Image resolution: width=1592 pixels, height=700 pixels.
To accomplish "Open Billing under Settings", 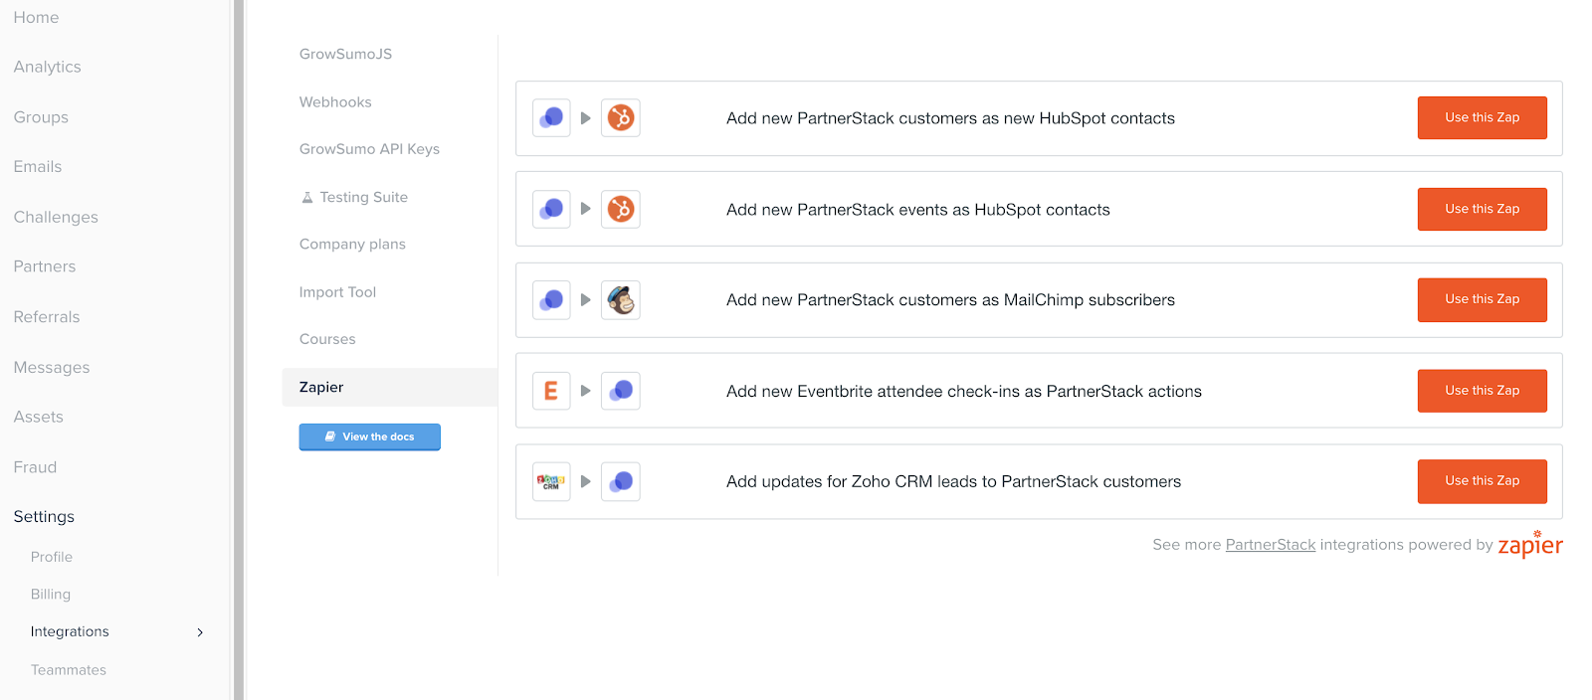I will click(51, 595).
